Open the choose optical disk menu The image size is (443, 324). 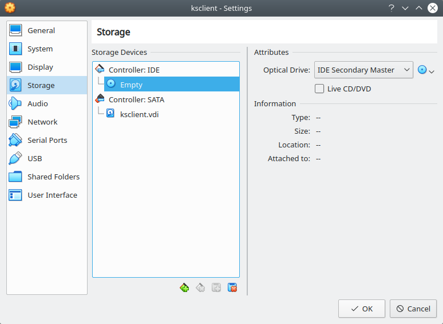click(425, 70)
